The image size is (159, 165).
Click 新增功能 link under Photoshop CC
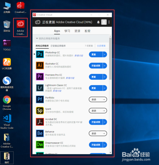tap(79, 55)
